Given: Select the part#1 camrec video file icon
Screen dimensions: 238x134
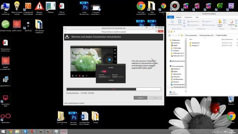Looking at the screenshot, I should tap(17, 26).
